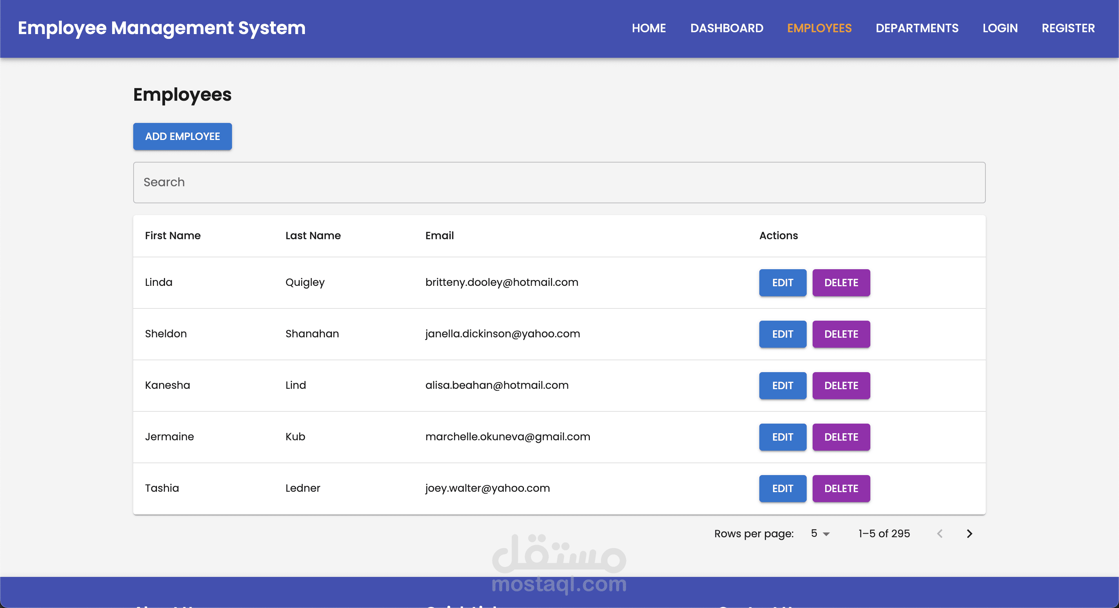This screenshot has height=608, width=1119.
Task: Open the Register page
Action: [x=1068, y=28]
